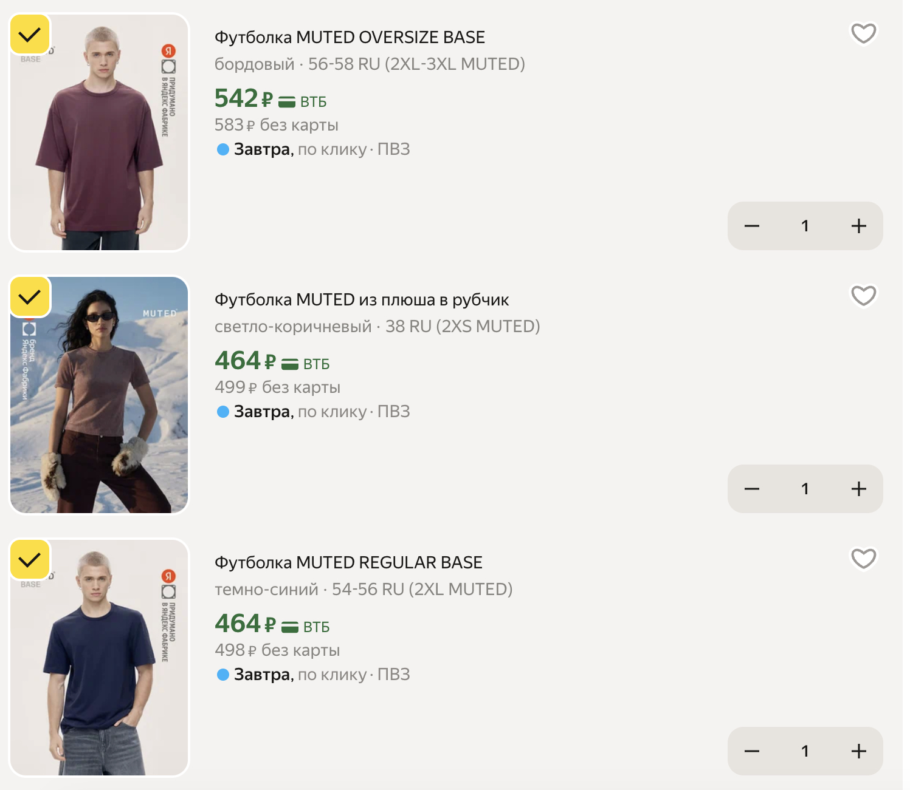
Task: Click the 542 ₽ ВТБ card price
Action: (271, 99)
